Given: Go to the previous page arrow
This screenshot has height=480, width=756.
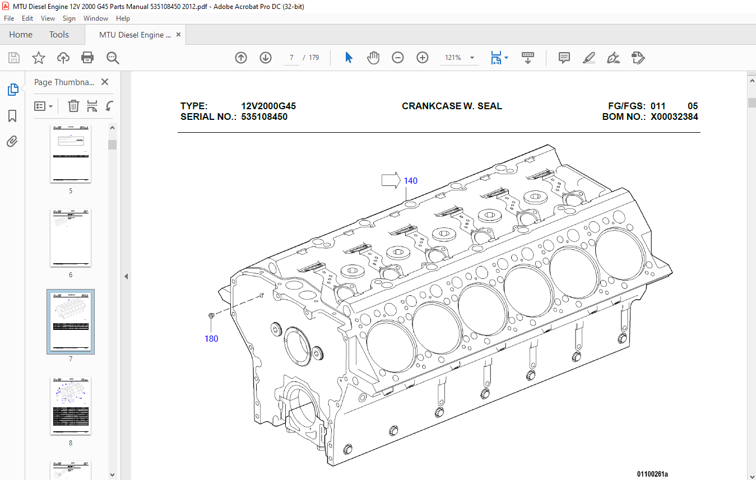Looking at the screenshot, I should pos(241,58).
